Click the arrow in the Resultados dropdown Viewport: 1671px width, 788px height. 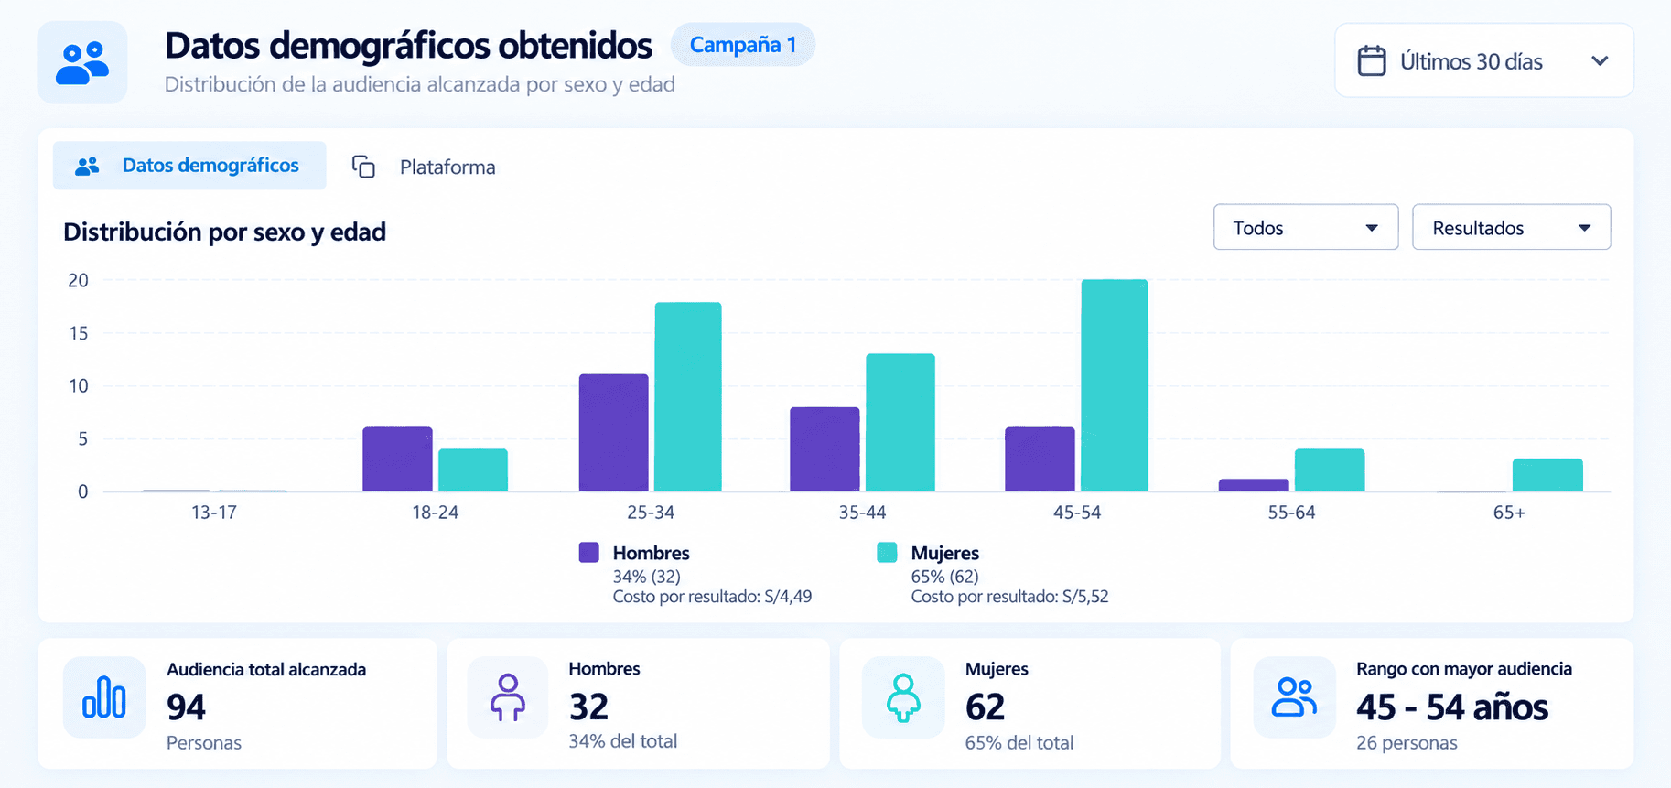click(x=1584, y=228)
